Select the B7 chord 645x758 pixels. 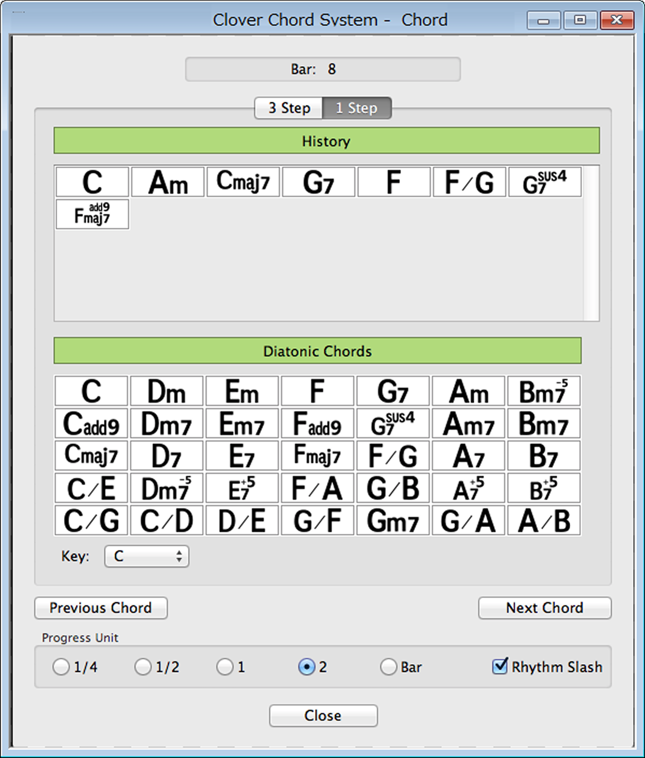point(544,455)
